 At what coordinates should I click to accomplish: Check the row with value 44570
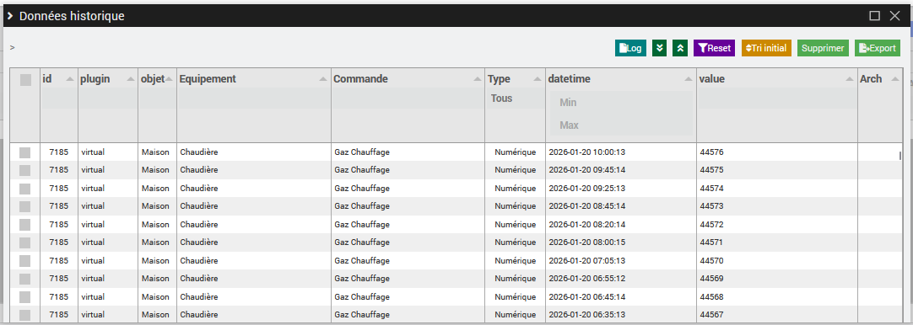[x=24, y=260]
